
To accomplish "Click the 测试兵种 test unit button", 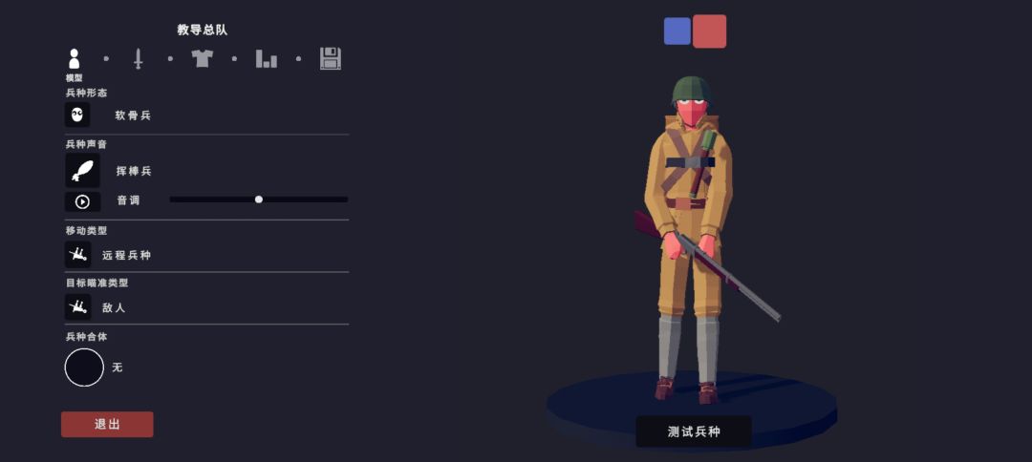I will (x=694, y=431).
